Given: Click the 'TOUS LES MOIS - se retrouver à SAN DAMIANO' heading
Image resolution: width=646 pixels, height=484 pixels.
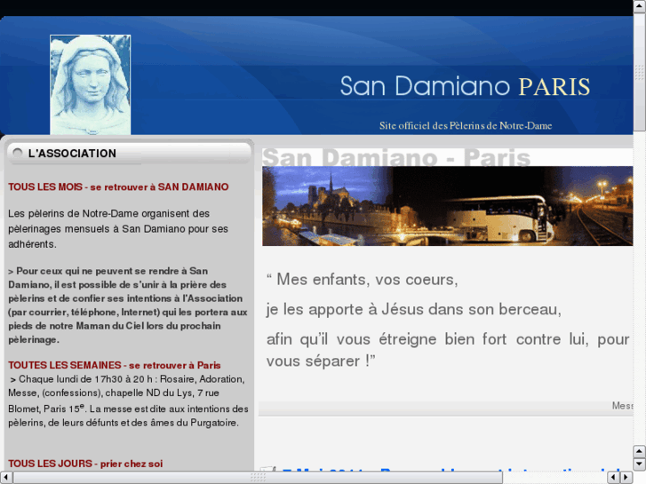Looking at the screenshot, I should point(118,187).
